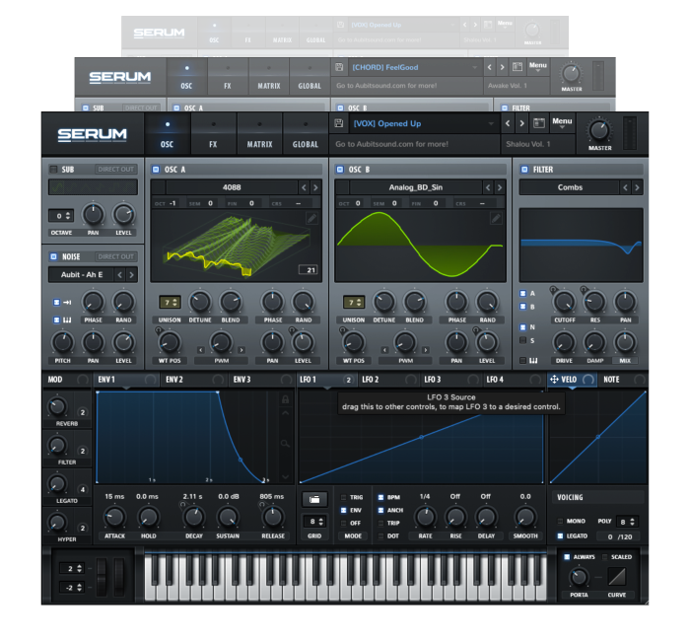Go to next preset arrow
This screenshot has width=690, height=641.
point(521,123)
